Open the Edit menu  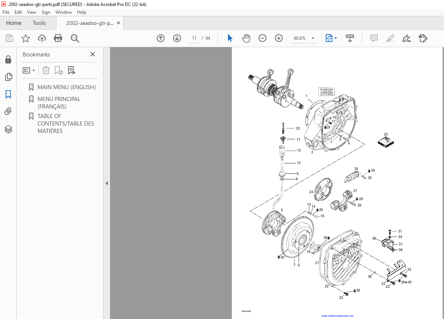click(18, 12)
